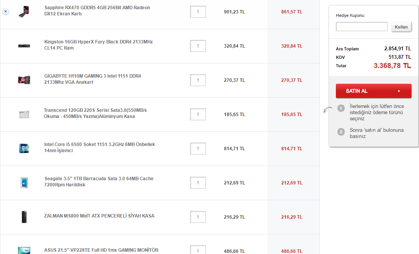Image resolution: width=419 pixels, height=254 pixels.
Task: Click the Hediye Kuponu text field
Action: 362,27
